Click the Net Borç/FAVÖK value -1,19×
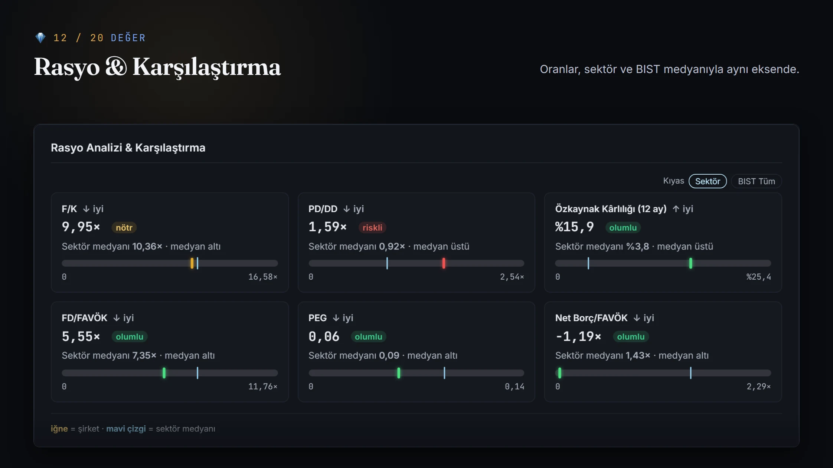833x468 pixels. (578, 337)
